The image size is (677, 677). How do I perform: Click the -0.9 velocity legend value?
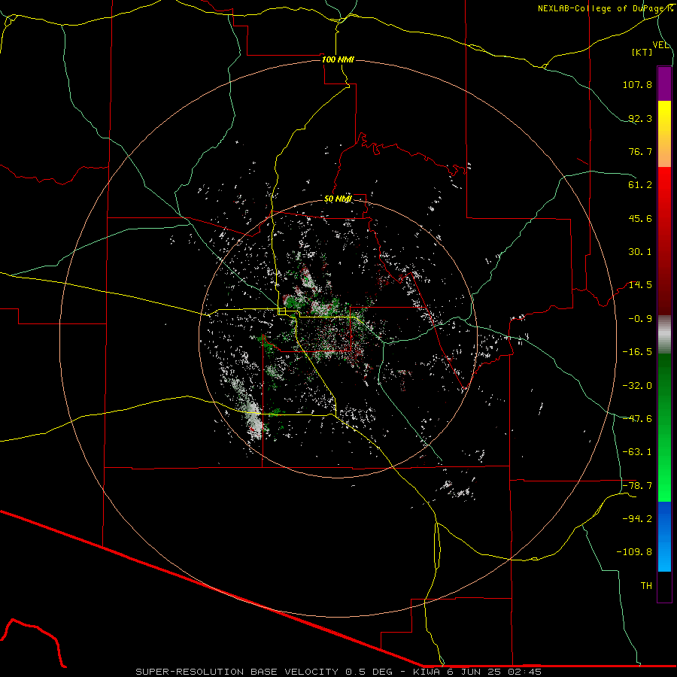640,319
